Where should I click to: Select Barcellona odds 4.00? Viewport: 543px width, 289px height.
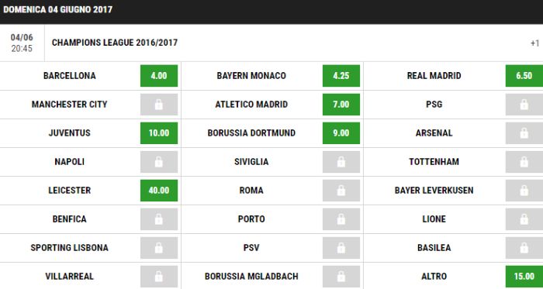coord(159,76)
